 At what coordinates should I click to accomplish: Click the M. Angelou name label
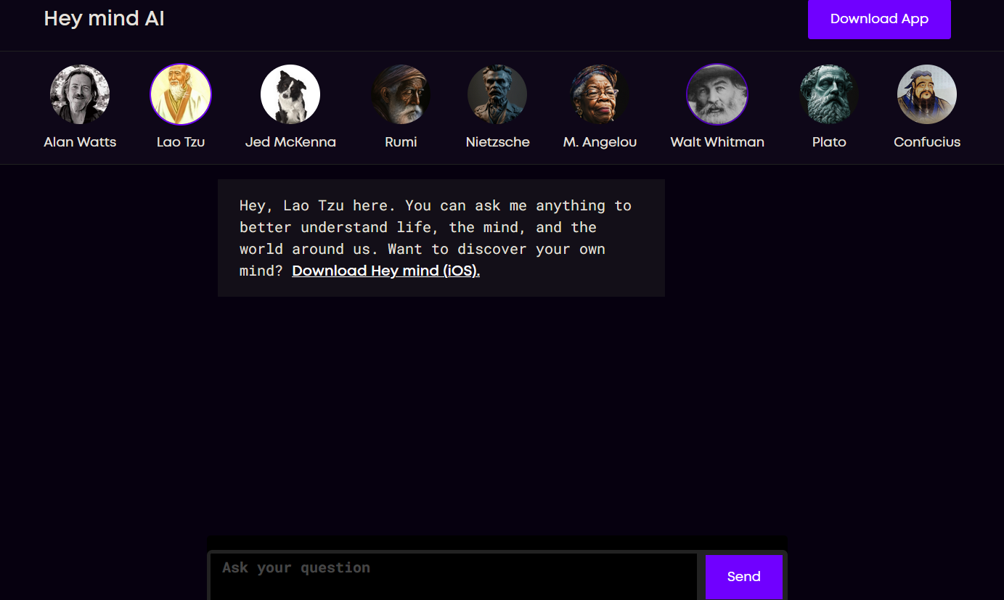point(600,141)
